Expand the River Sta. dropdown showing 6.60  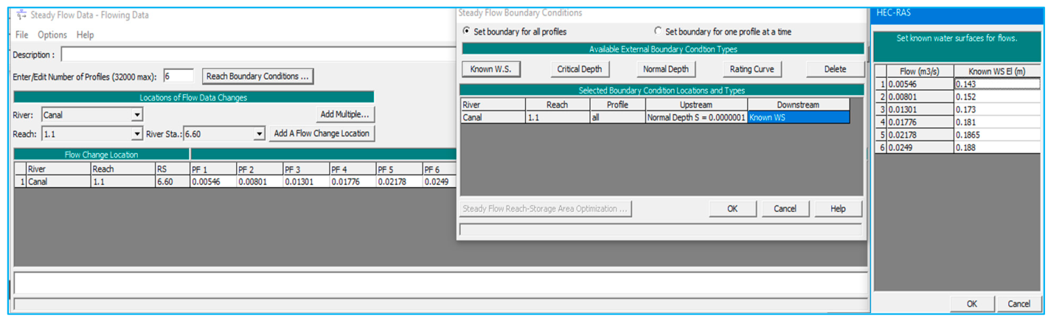tap(259, 134)
